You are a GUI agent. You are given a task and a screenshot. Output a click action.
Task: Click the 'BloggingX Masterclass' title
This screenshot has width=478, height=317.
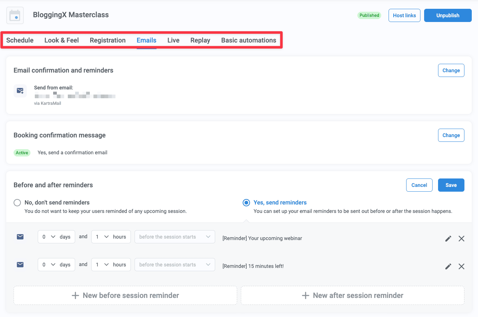71,15
